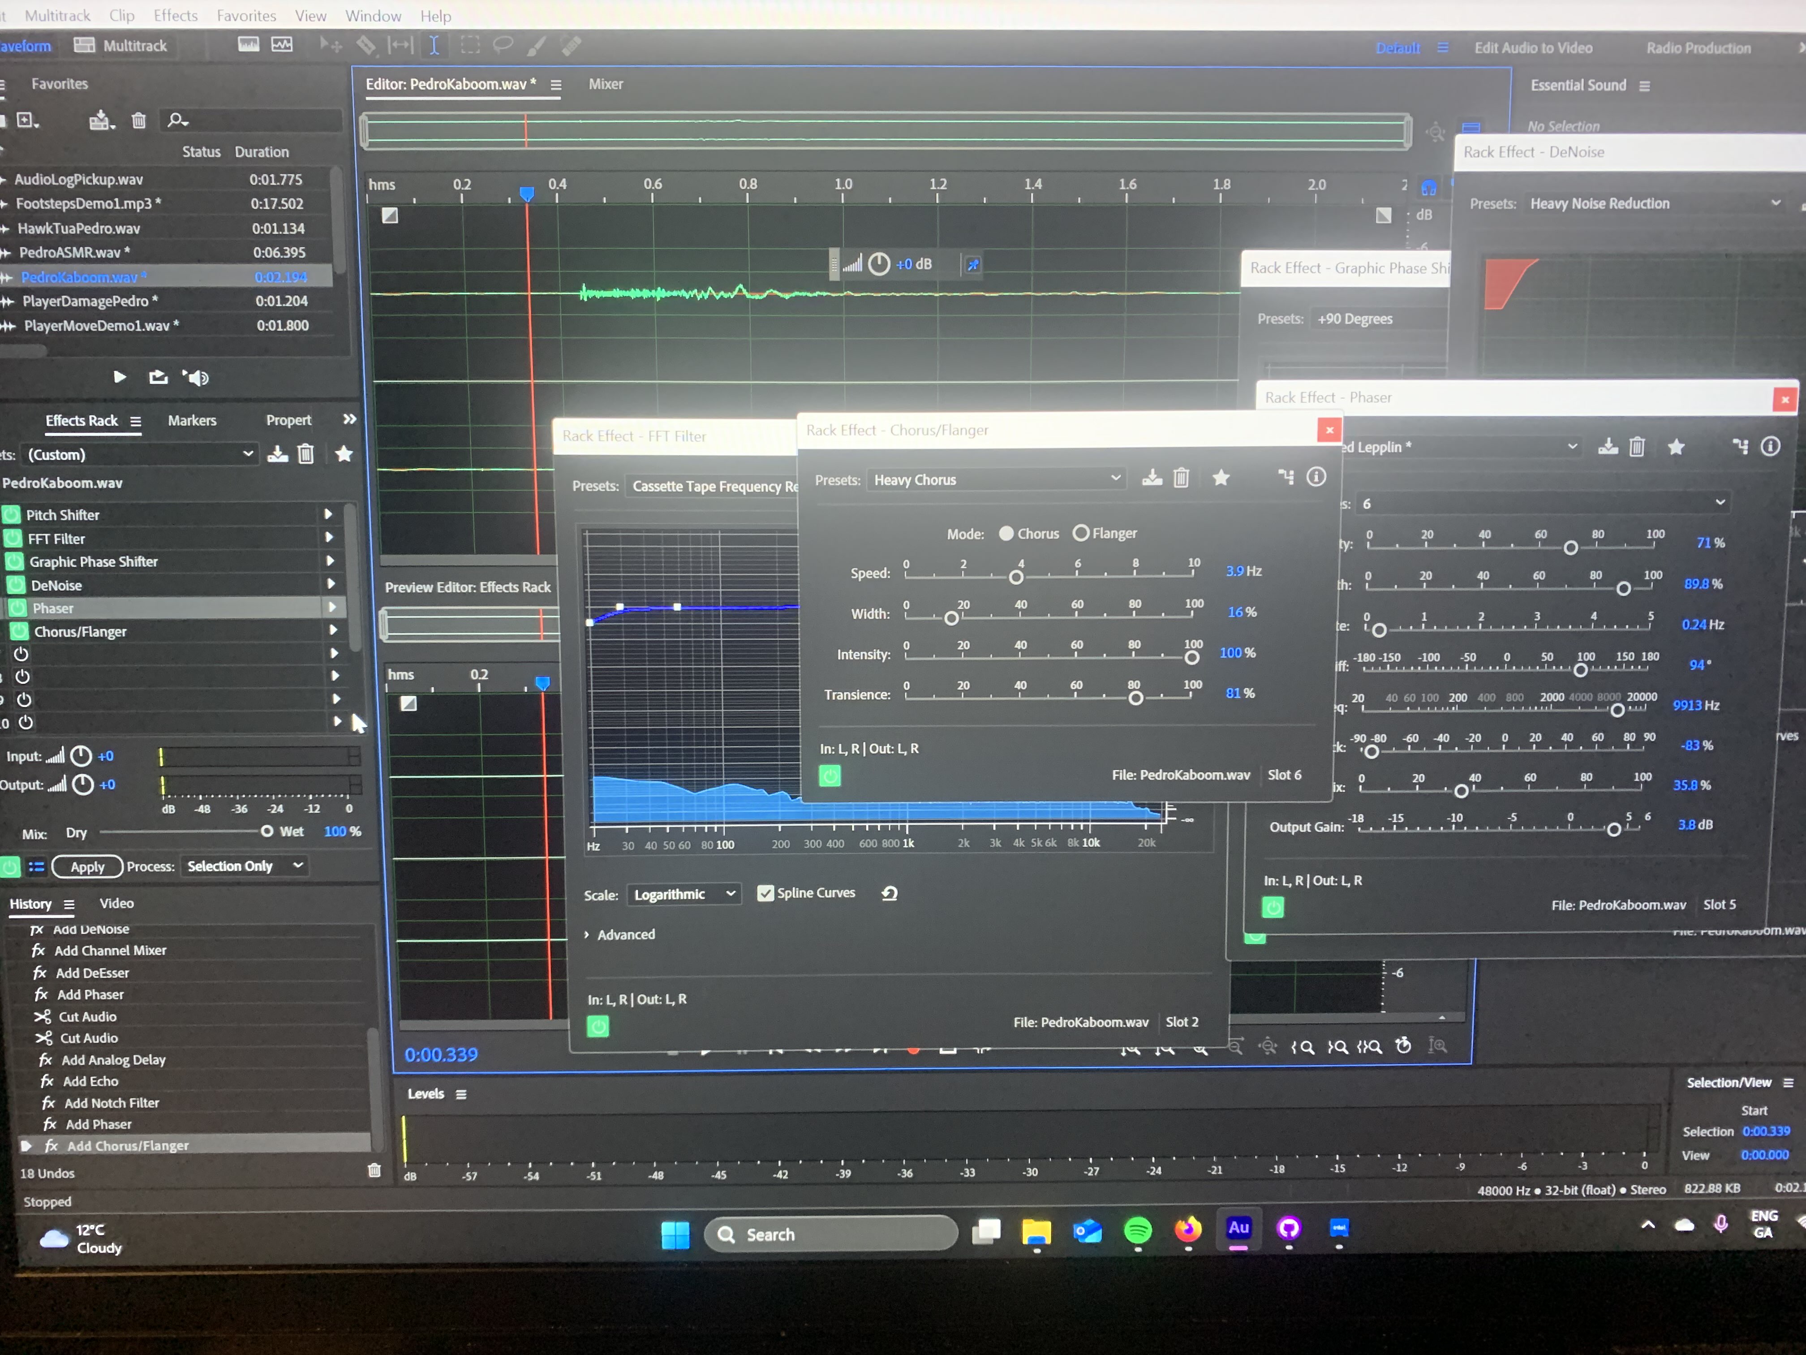Toggle power for Pitch Shifter effect
Viewport: 1806px width, 1355px height.
12,514
